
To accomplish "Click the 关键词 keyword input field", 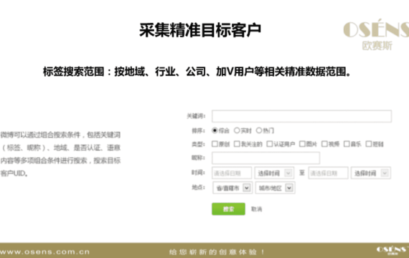I will pyautogui.click(x=301, y=116).
